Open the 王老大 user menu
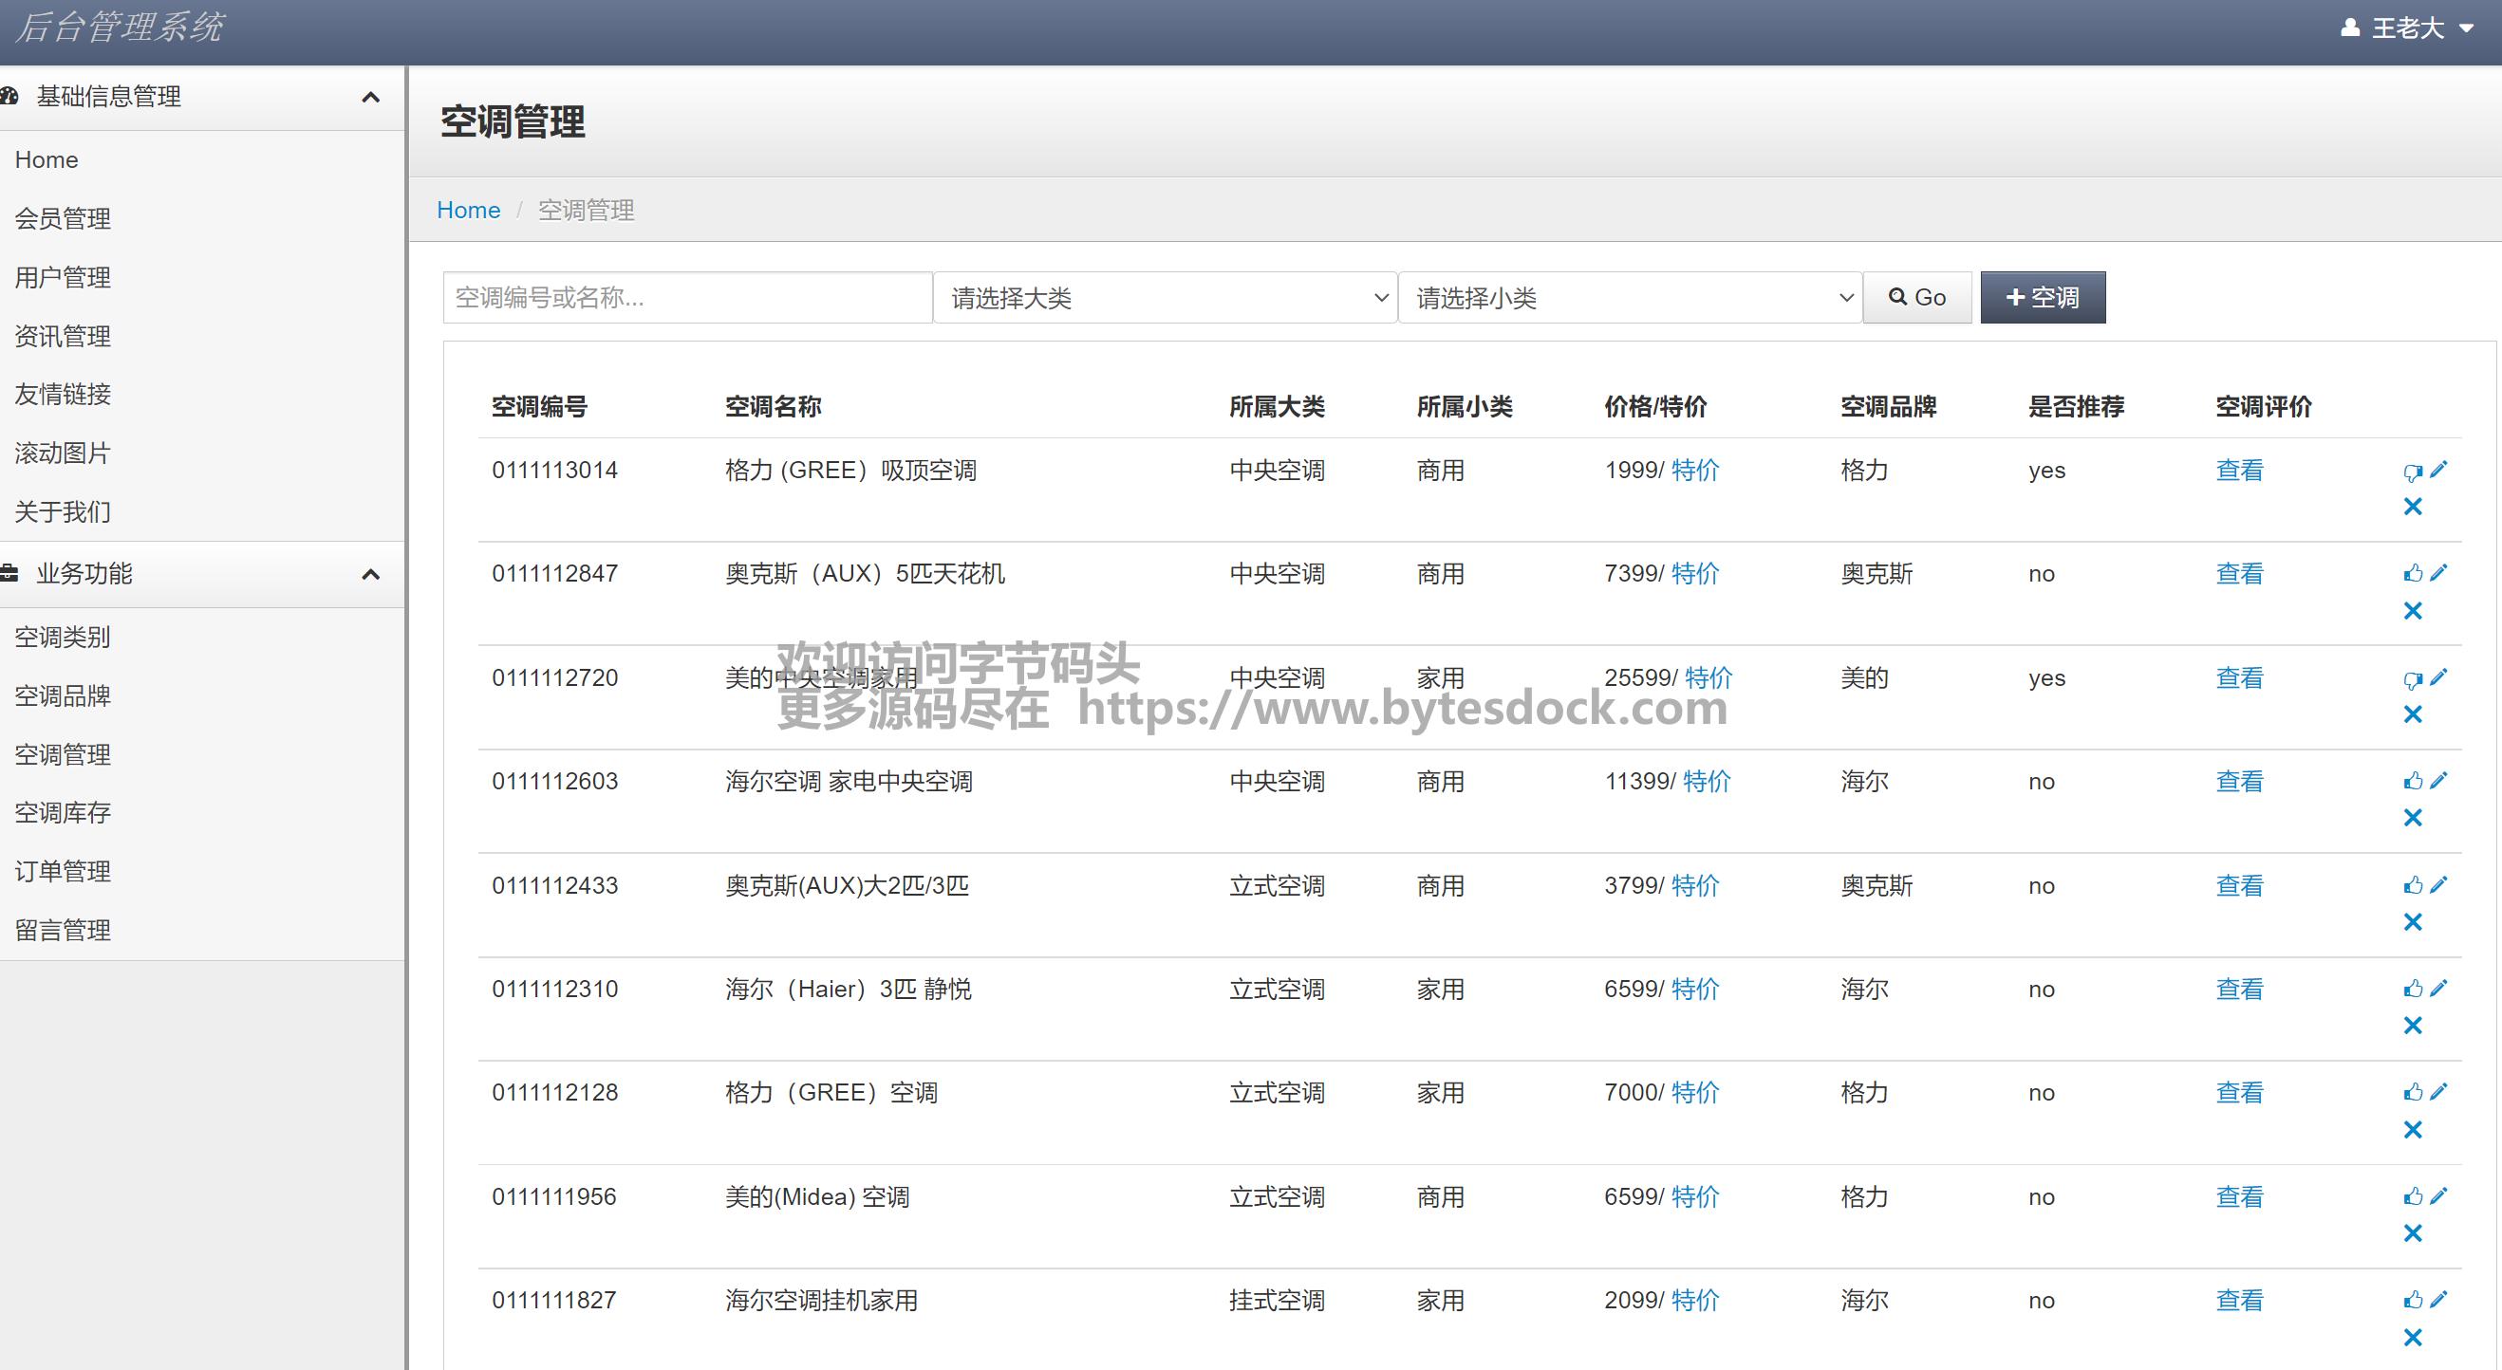The image size is (2502, 1370). click(2409, 28)
